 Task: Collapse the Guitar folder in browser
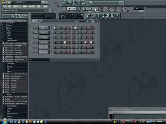(9, 71)
